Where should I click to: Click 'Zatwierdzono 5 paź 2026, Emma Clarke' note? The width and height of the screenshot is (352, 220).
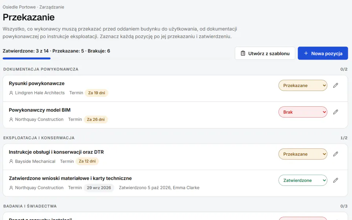coord(159,188)
